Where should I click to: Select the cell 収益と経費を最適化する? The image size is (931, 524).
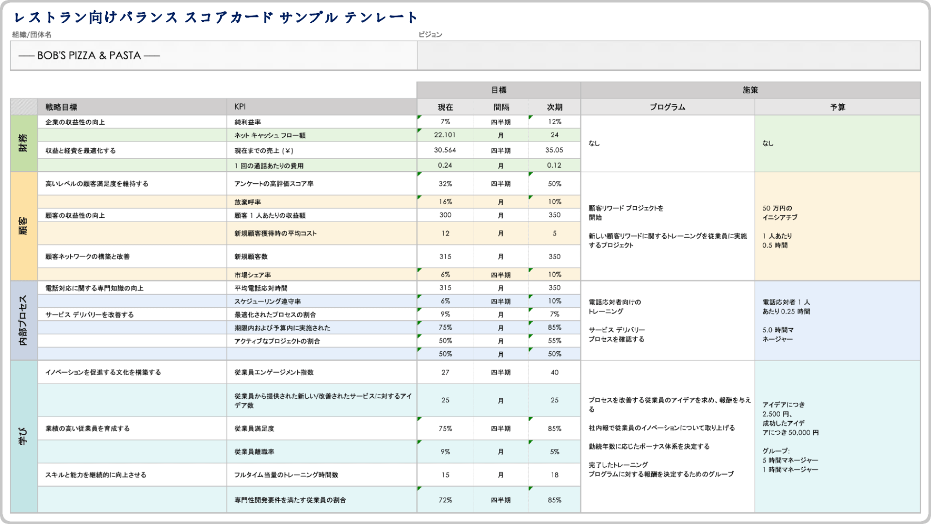132,150
